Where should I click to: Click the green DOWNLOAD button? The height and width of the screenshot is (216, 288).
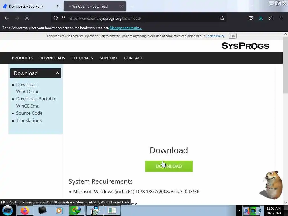pyautogui.click(x=169, y=166)
